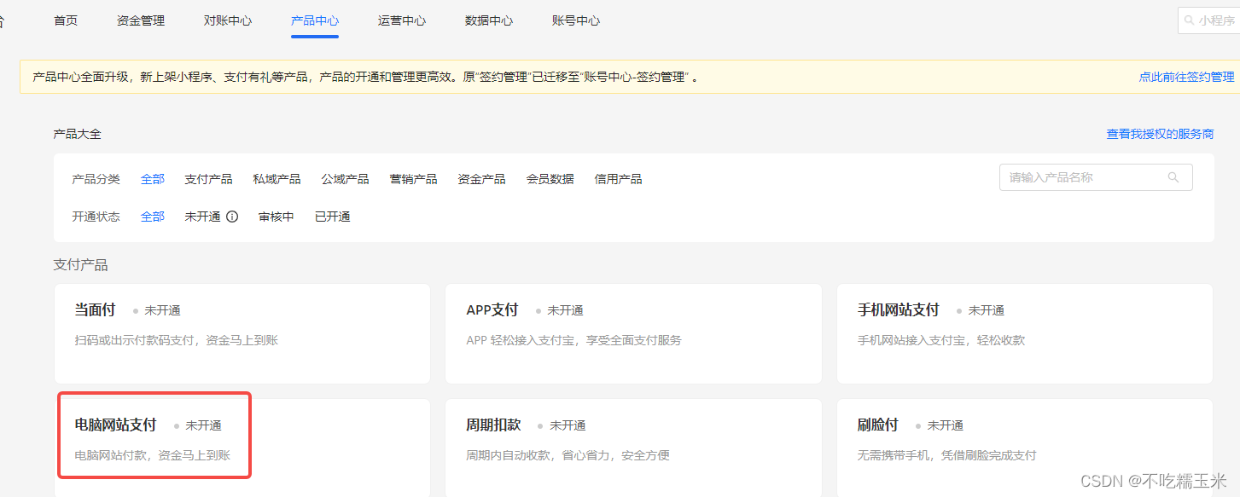The height and width of the screenshot is (497, 1240).
Task: Switch to 资金管理 tab
Action: tap(141, 20)
